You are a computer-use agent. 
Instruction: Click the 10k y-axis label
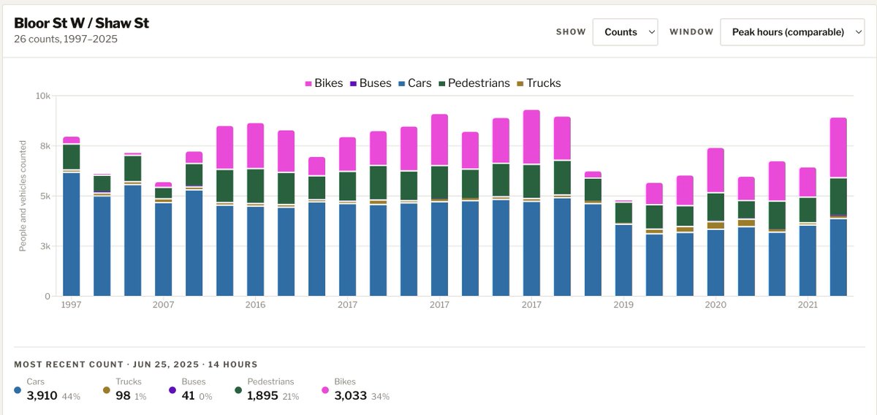43,96
